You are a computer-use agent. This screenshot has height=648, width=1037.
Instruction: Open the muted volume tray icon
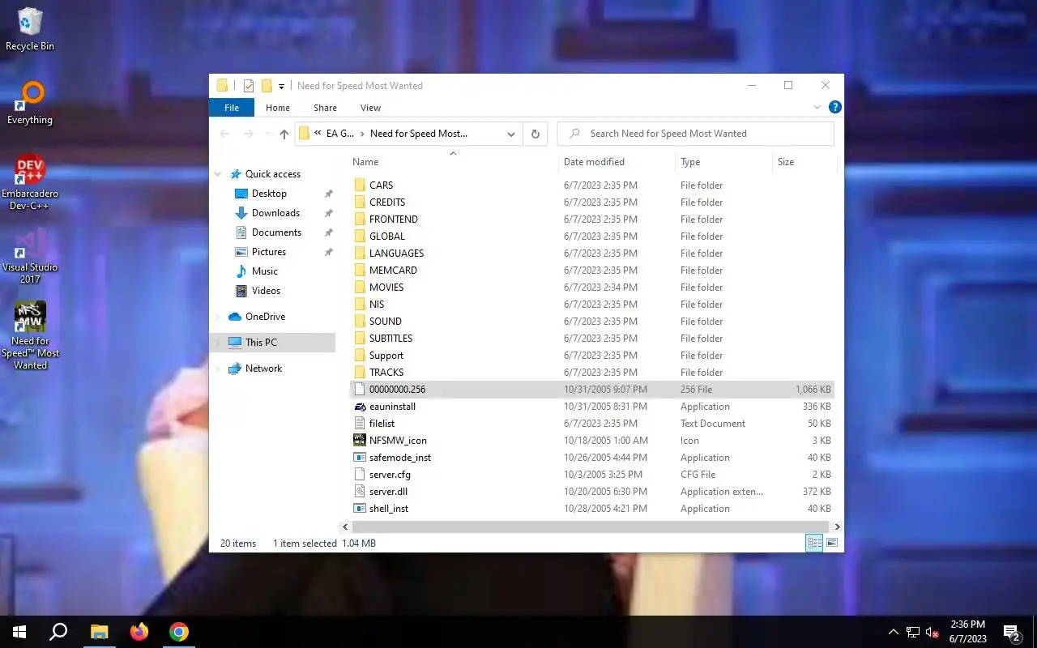932,633
